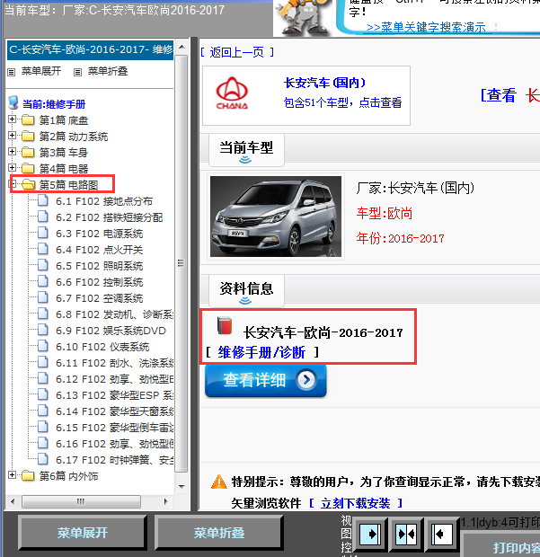Select the C-长安汽车-欧尚-2016-2017 tree header
This screenshot has width=540, height=557.
tap(90, 49)
